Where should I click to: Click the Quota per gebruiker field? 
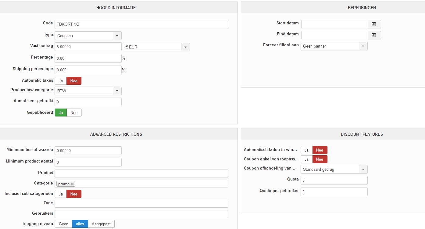[x=334, y=192]
